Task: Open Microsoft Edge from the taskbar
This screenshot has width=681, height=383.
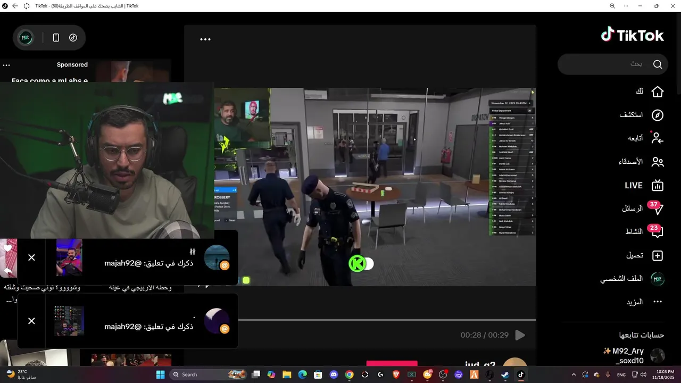Action: pyautogui.click(x=302, y=374)
